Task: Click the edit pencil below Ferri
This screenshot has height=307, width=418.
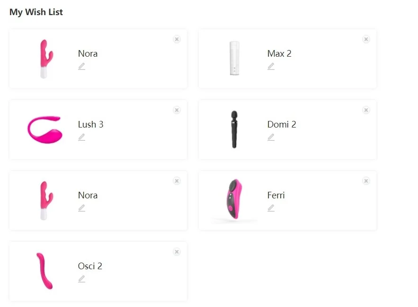Action: click(x=271, y=208)
